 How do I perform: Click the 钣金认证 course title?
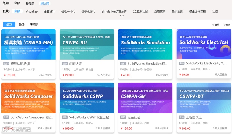coord(134,117)
